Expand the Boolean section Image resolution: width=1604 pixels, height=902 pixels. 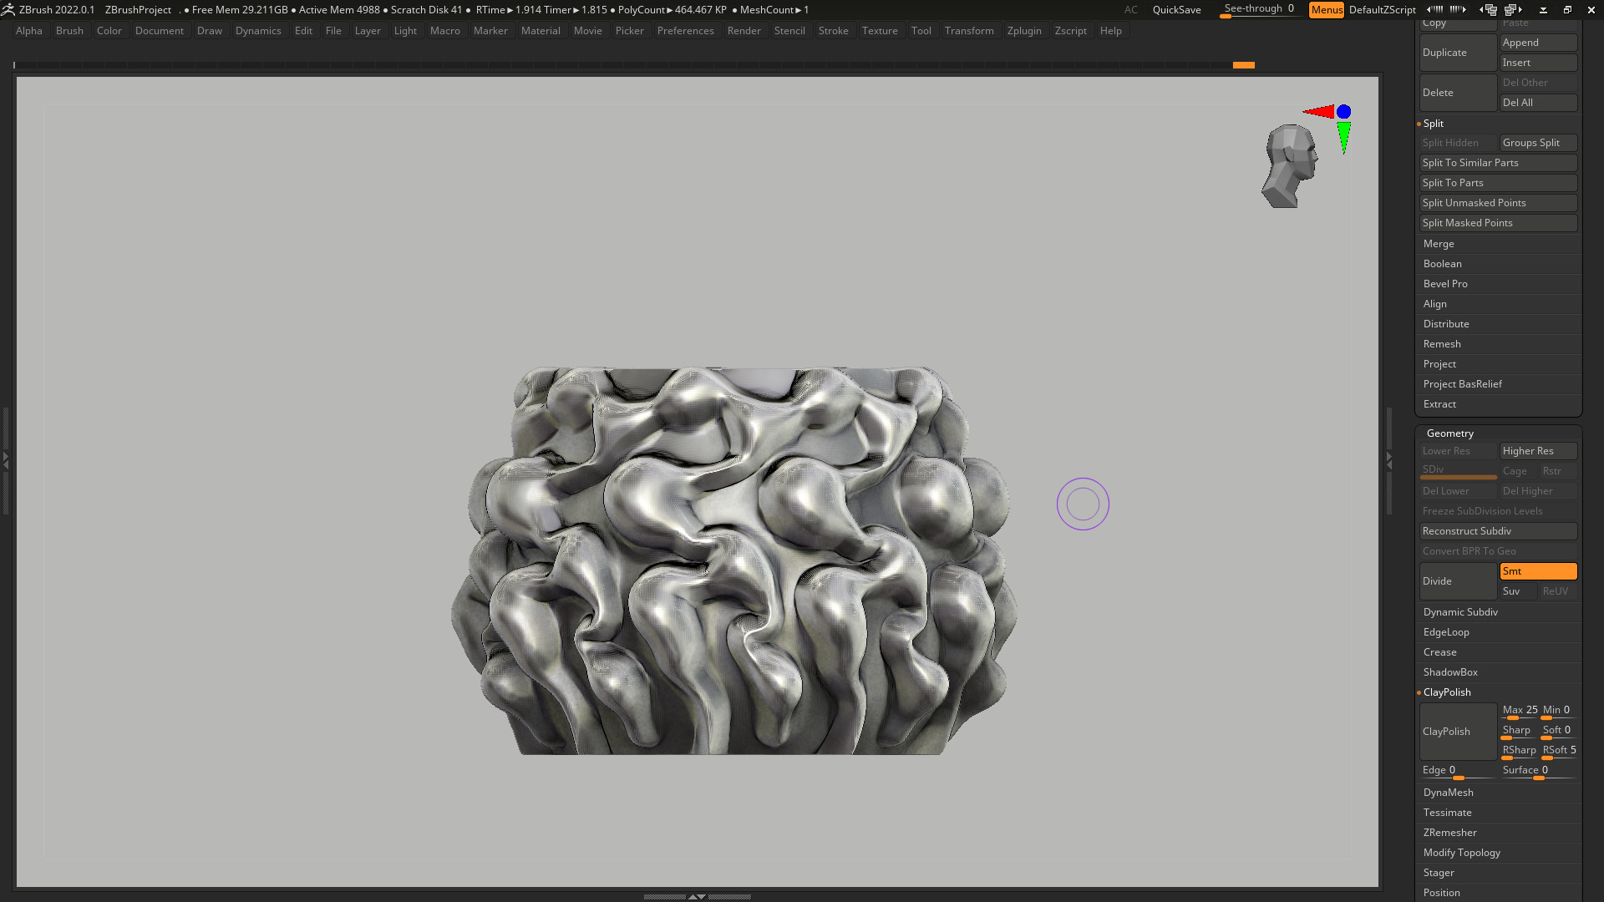[x=1442, y=264]
